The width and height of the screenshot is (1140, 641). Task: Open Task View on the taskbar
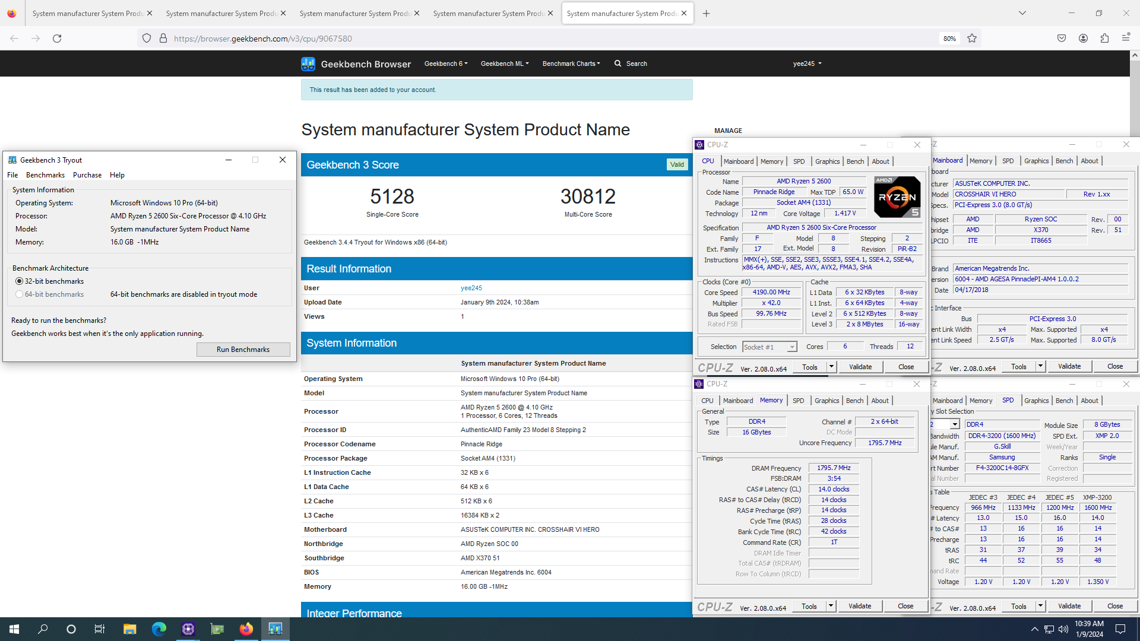tap(100, 629)
